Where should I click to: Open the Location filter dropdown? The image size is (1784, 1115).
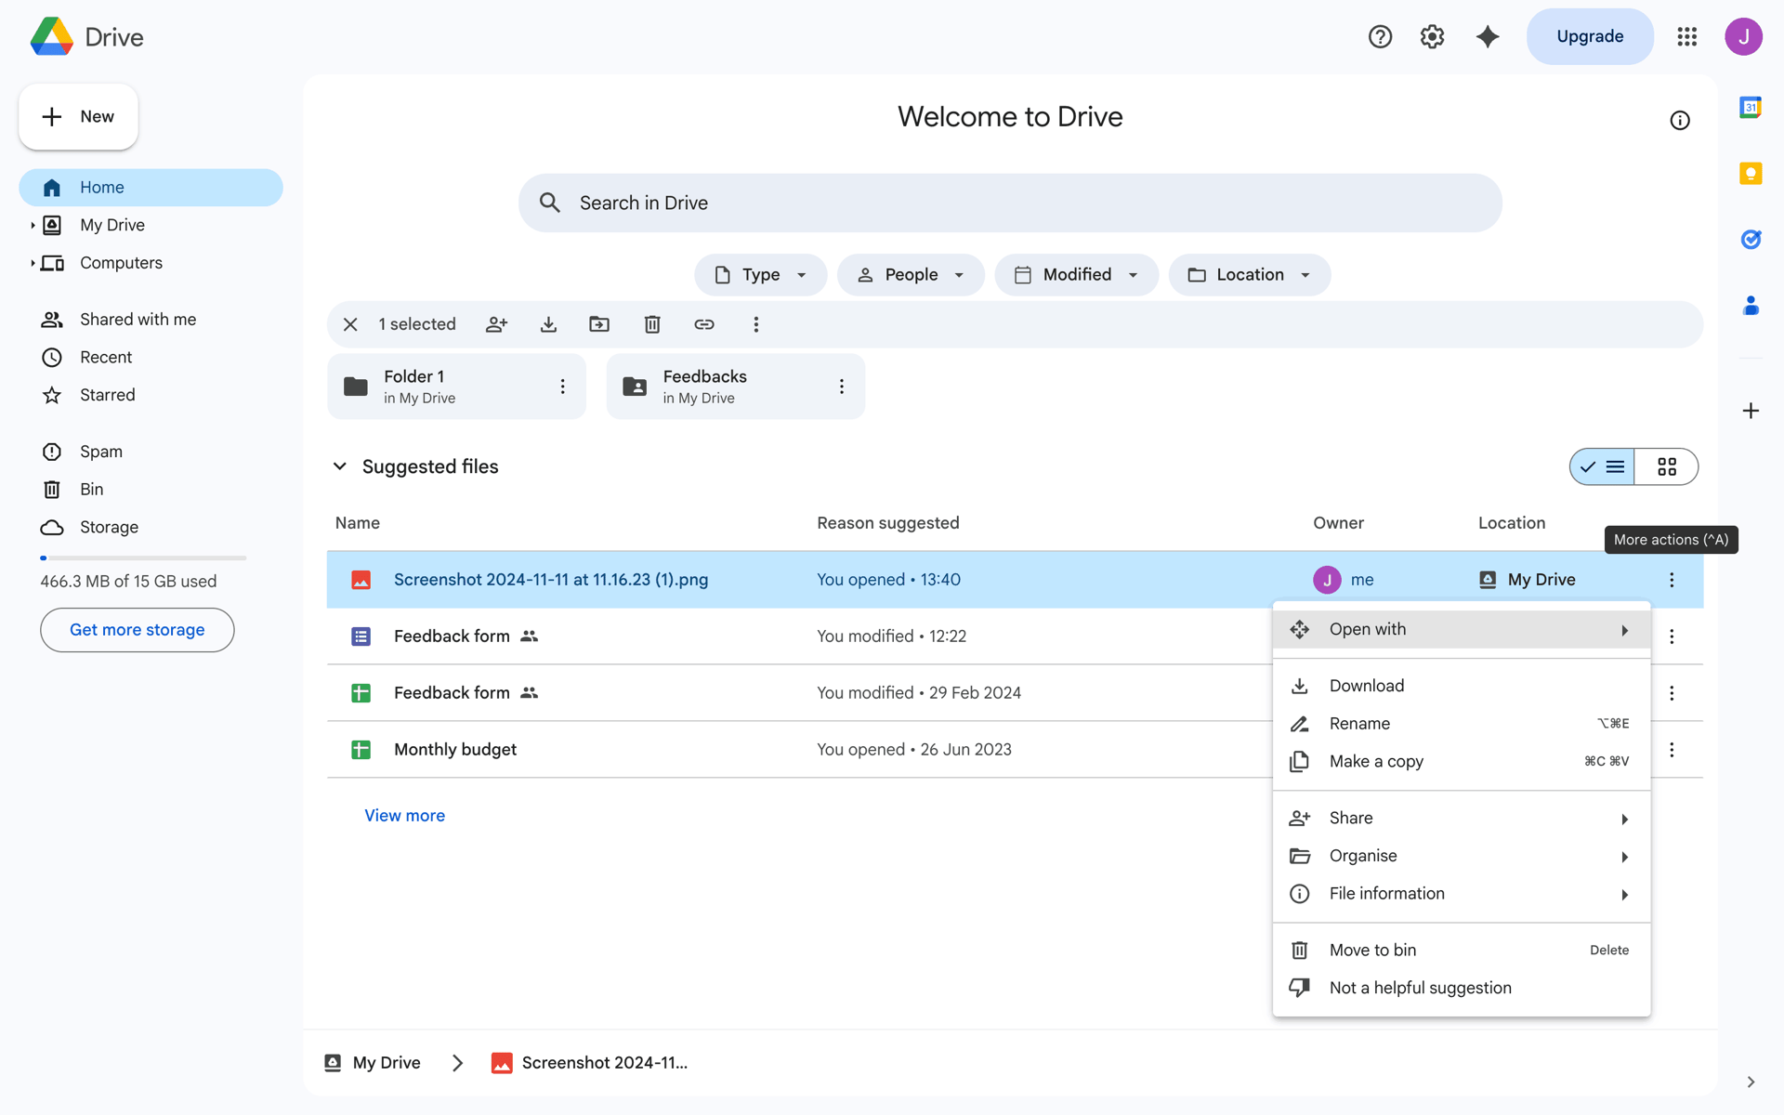point(1250,275)
